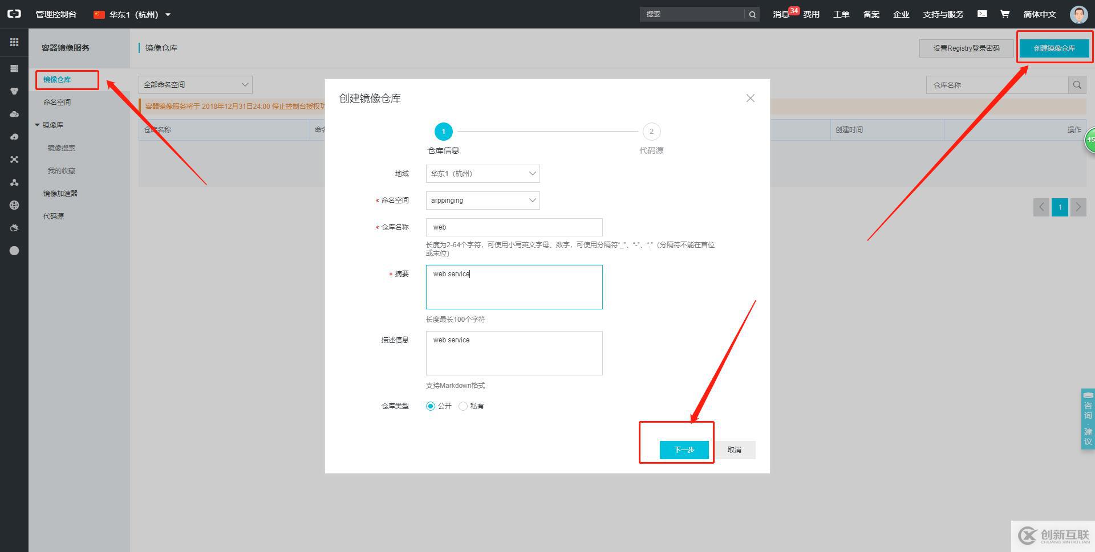Open the shopping cart icon
The height and width of the screenshot is (552, 1095).
click(1005, 14)
